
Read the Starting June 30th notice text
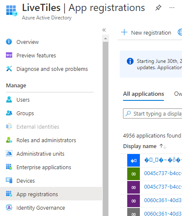coord(159,64)
